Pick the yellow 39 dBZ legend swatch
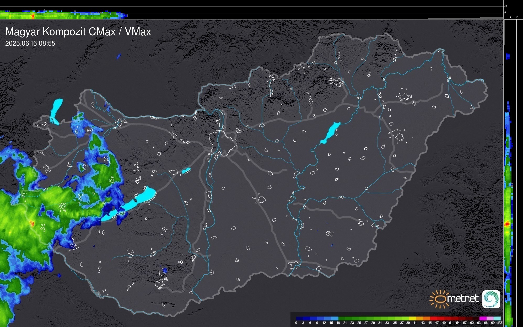Viewport: 523px width, 327px height. click(x=412, y=319)
